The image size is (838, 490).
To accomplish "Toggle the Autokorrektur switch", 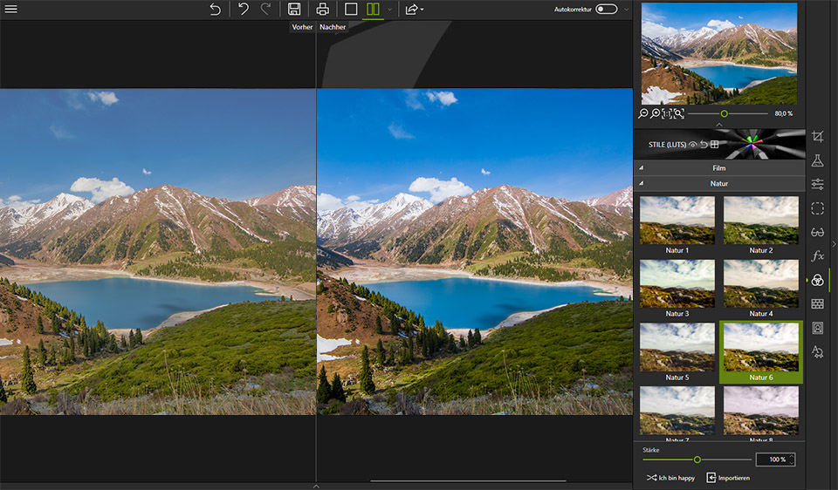I will (x=606, y=10).
